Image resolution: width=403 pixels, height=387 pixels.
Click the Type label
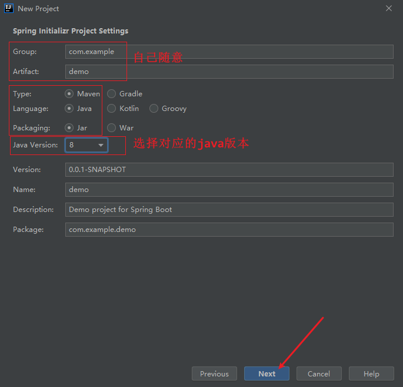22,94
